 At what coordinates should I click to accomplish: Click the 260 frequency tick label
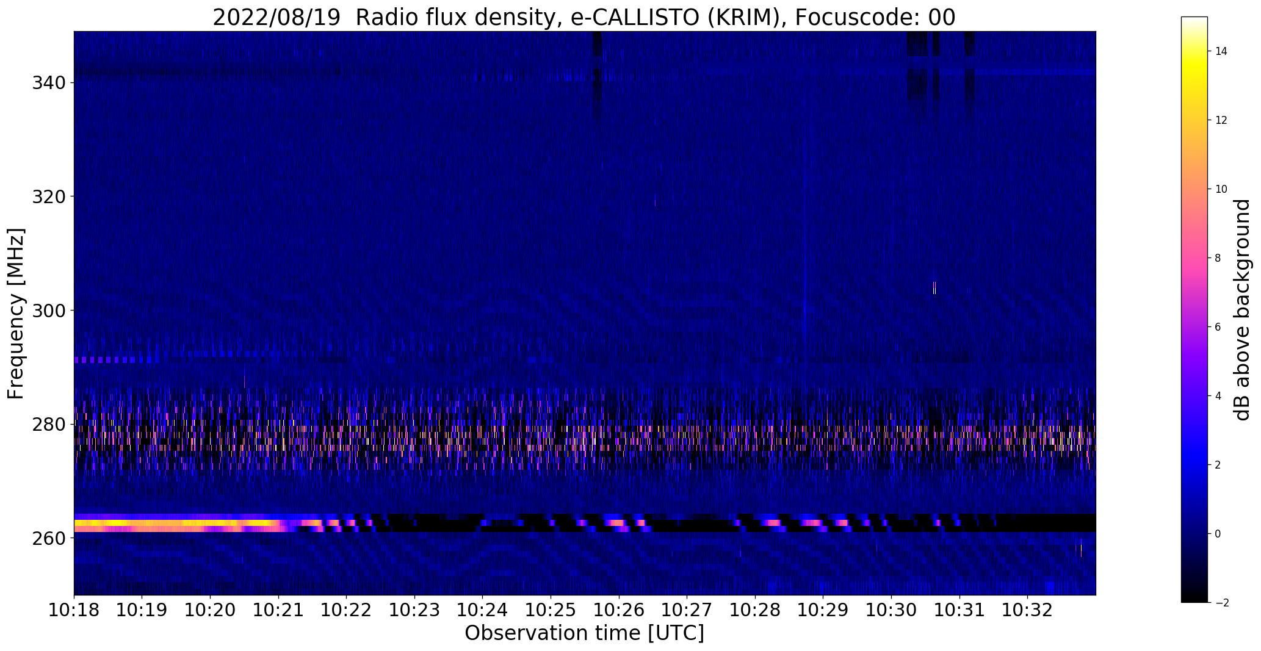point(48,538)
